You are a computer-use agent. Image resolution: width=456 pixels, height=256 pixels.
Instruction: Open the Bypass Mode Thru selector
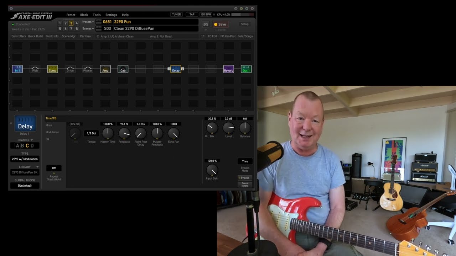pyautogui.click(x=245, y=161)
